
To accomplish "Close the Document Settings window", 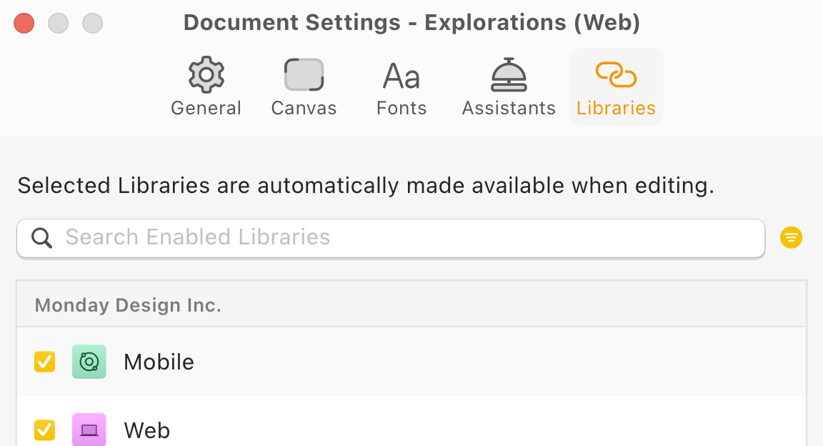I will (24, 24).
